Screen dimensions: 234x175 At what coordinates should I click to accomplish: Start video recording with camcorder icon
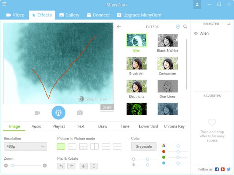pyautogui.click(x=37, y=113)
